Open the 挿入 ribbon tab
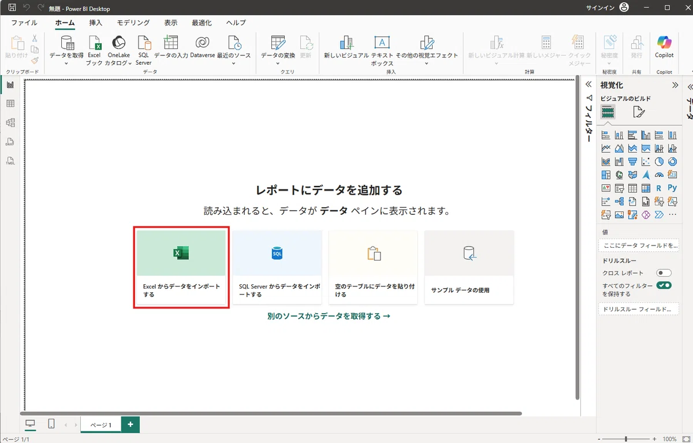This screenshot has width=693, height=443. point(96,23)
